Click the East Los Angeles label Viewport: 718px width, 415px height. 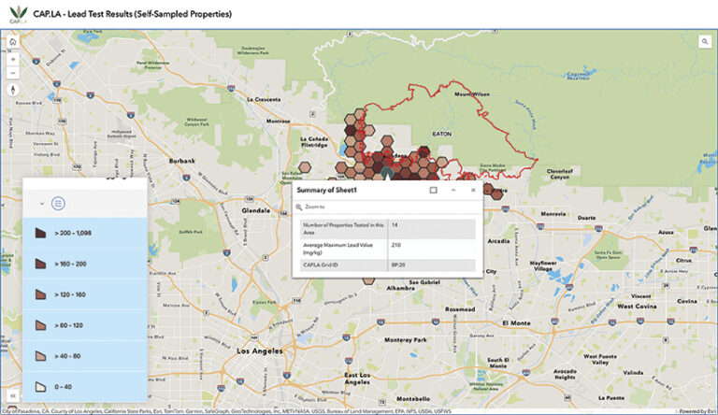(357, 379)
